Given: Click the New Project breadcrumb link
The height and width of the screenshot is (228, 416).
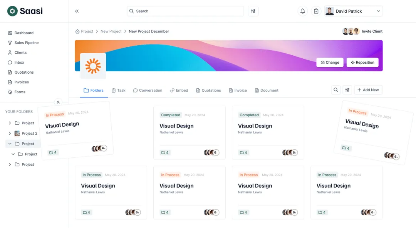Looking at the screenshot, I should tap(111, 31).
